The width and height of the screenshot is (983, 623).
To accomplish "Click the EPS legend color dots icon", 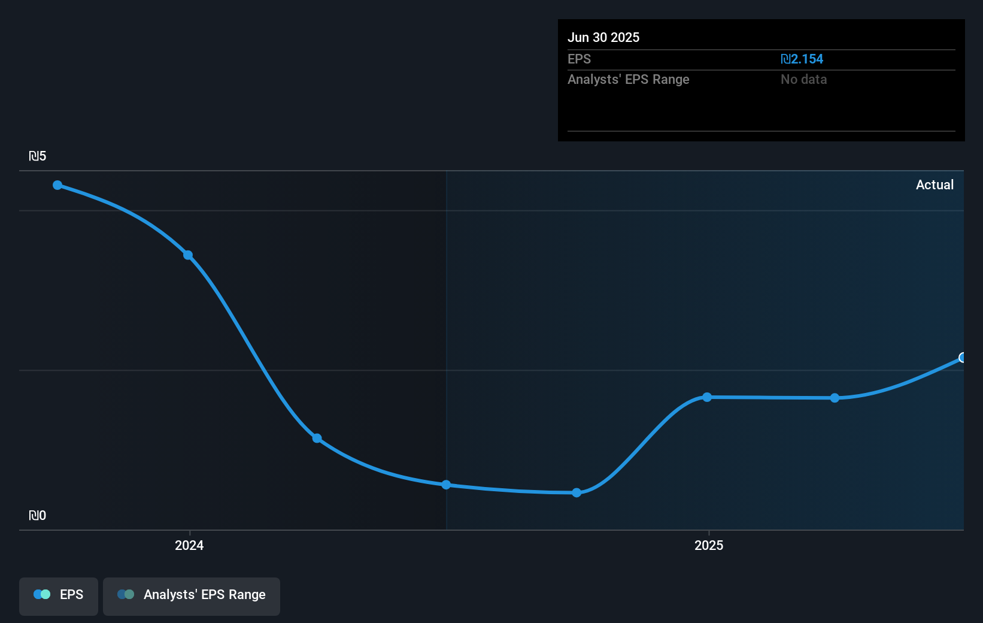I will click(42, 594).
